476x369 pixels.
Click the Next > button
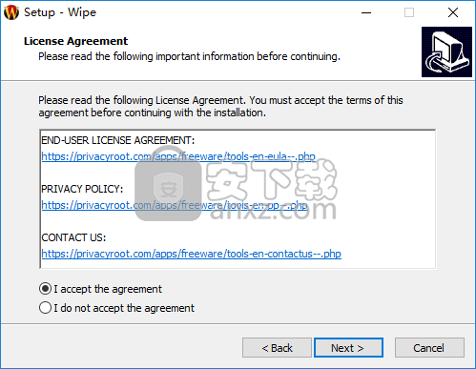(x=348, y=348)
